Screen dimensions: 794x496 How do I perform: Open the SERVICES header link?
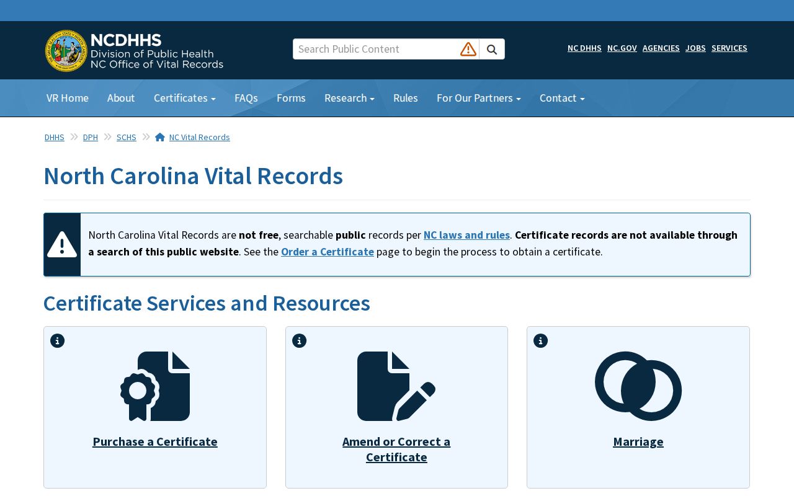[729, 48]
